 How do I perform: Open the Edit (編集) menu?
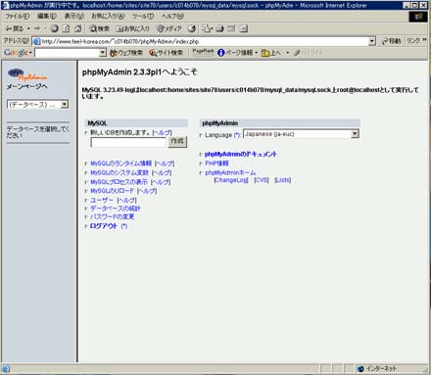(47, 16)
